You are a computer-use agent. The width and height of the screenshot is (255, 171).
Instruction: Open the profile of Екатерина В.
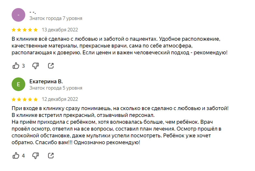pos(46,81)
